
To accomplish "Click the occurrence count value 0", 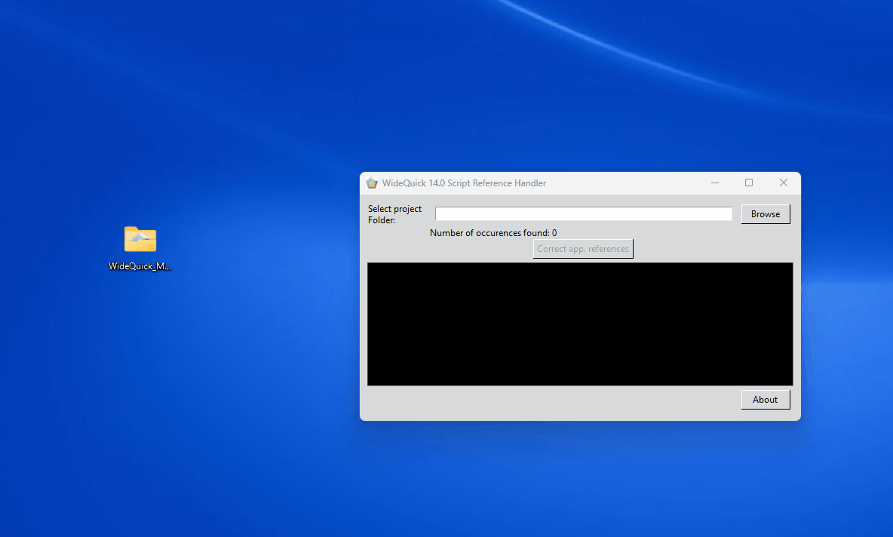I will coord(554,233).
